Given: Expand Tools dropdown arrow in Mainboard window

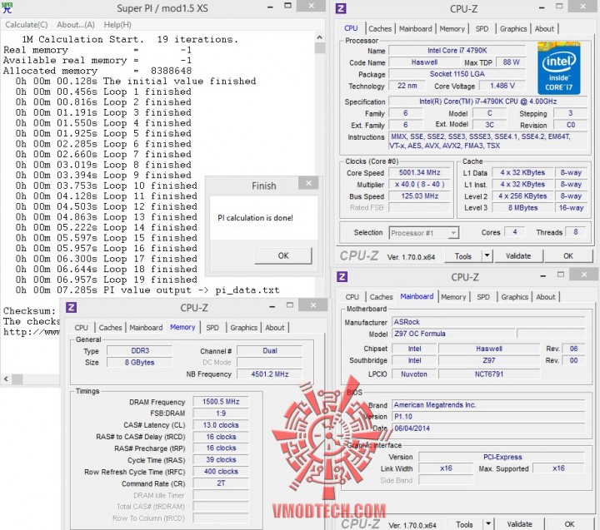Looking at the screenshot, I should pos(488,524).
